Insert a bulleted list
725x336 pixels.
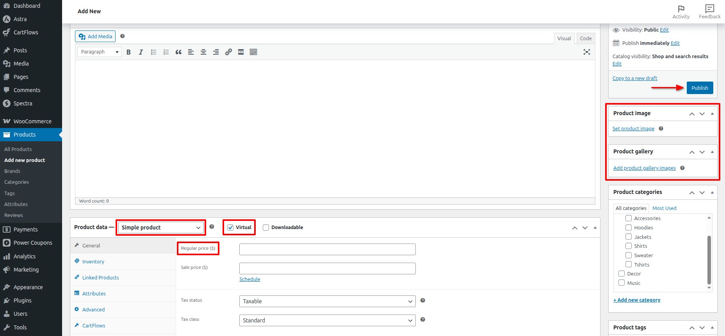(153, 52)
